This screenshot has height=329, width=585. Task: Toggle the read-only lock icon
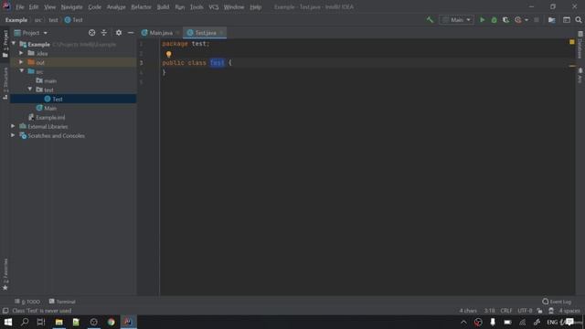[x=539, y=311]
